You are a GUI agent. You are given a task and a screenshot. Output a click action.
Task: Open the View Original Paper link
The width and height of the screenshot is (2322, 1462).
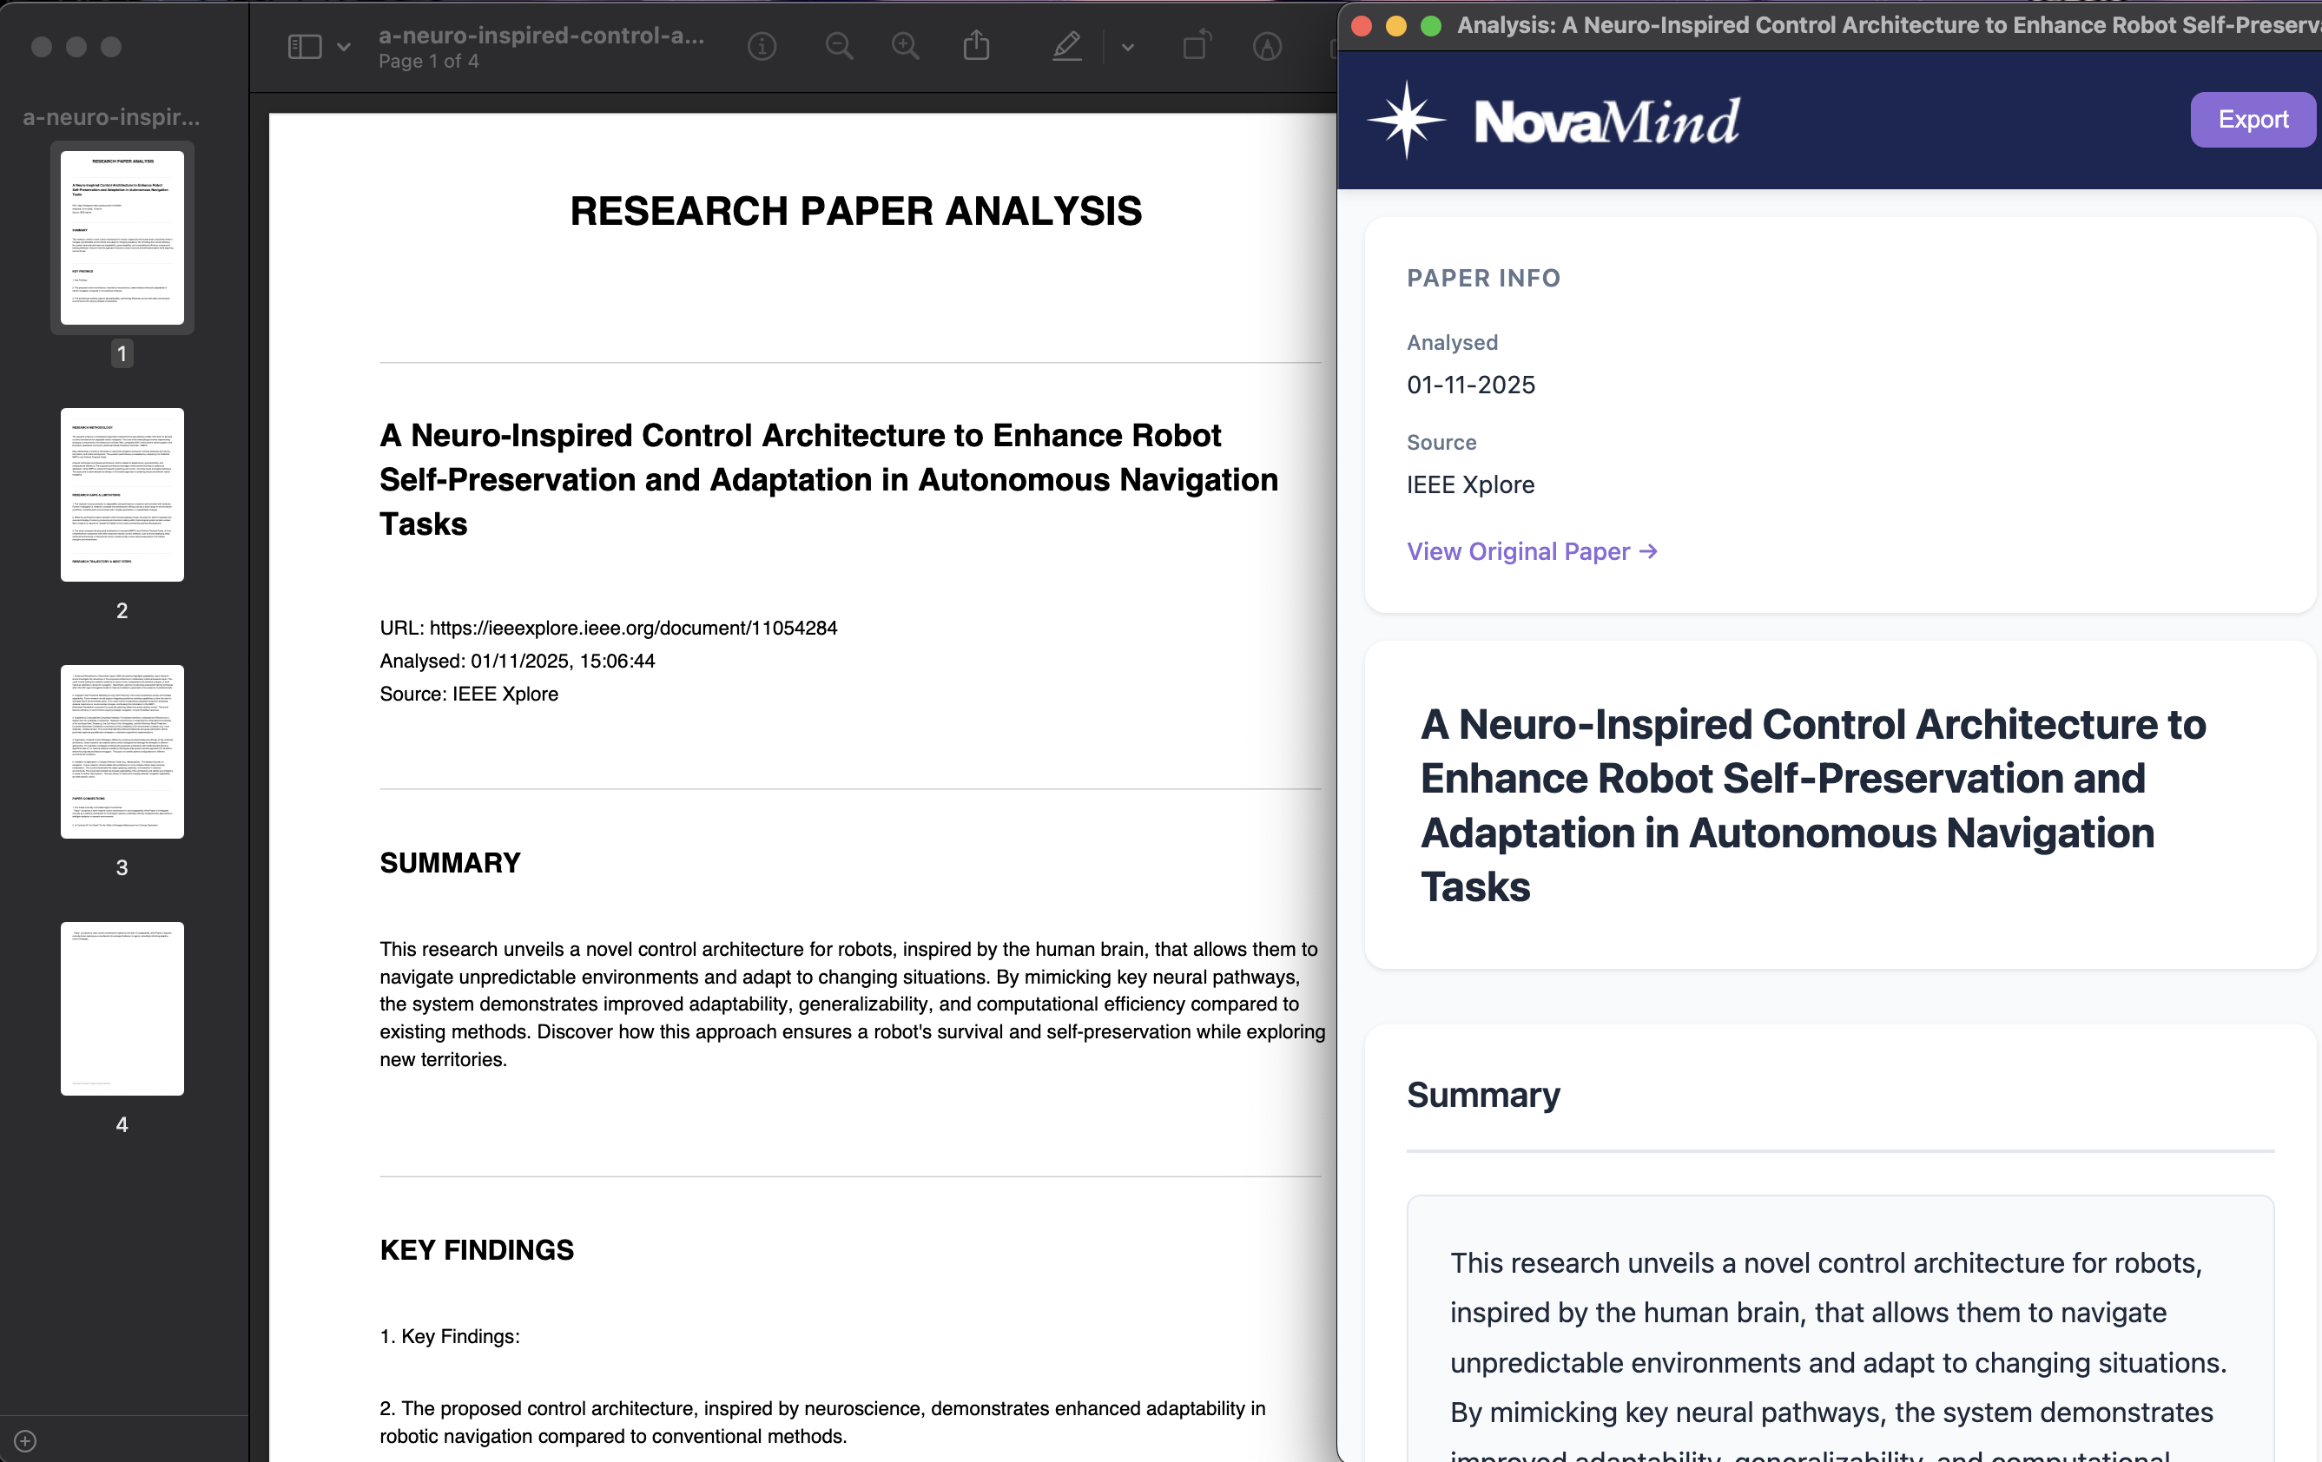1531,550
